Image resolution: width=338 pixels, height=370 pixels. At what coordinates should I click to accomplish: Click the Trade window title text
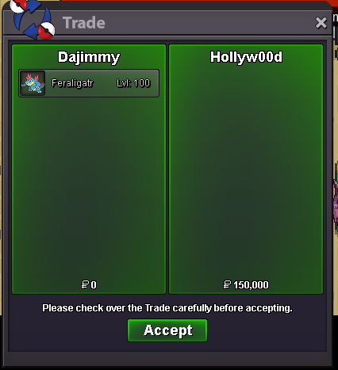click(x=84, y=23)
